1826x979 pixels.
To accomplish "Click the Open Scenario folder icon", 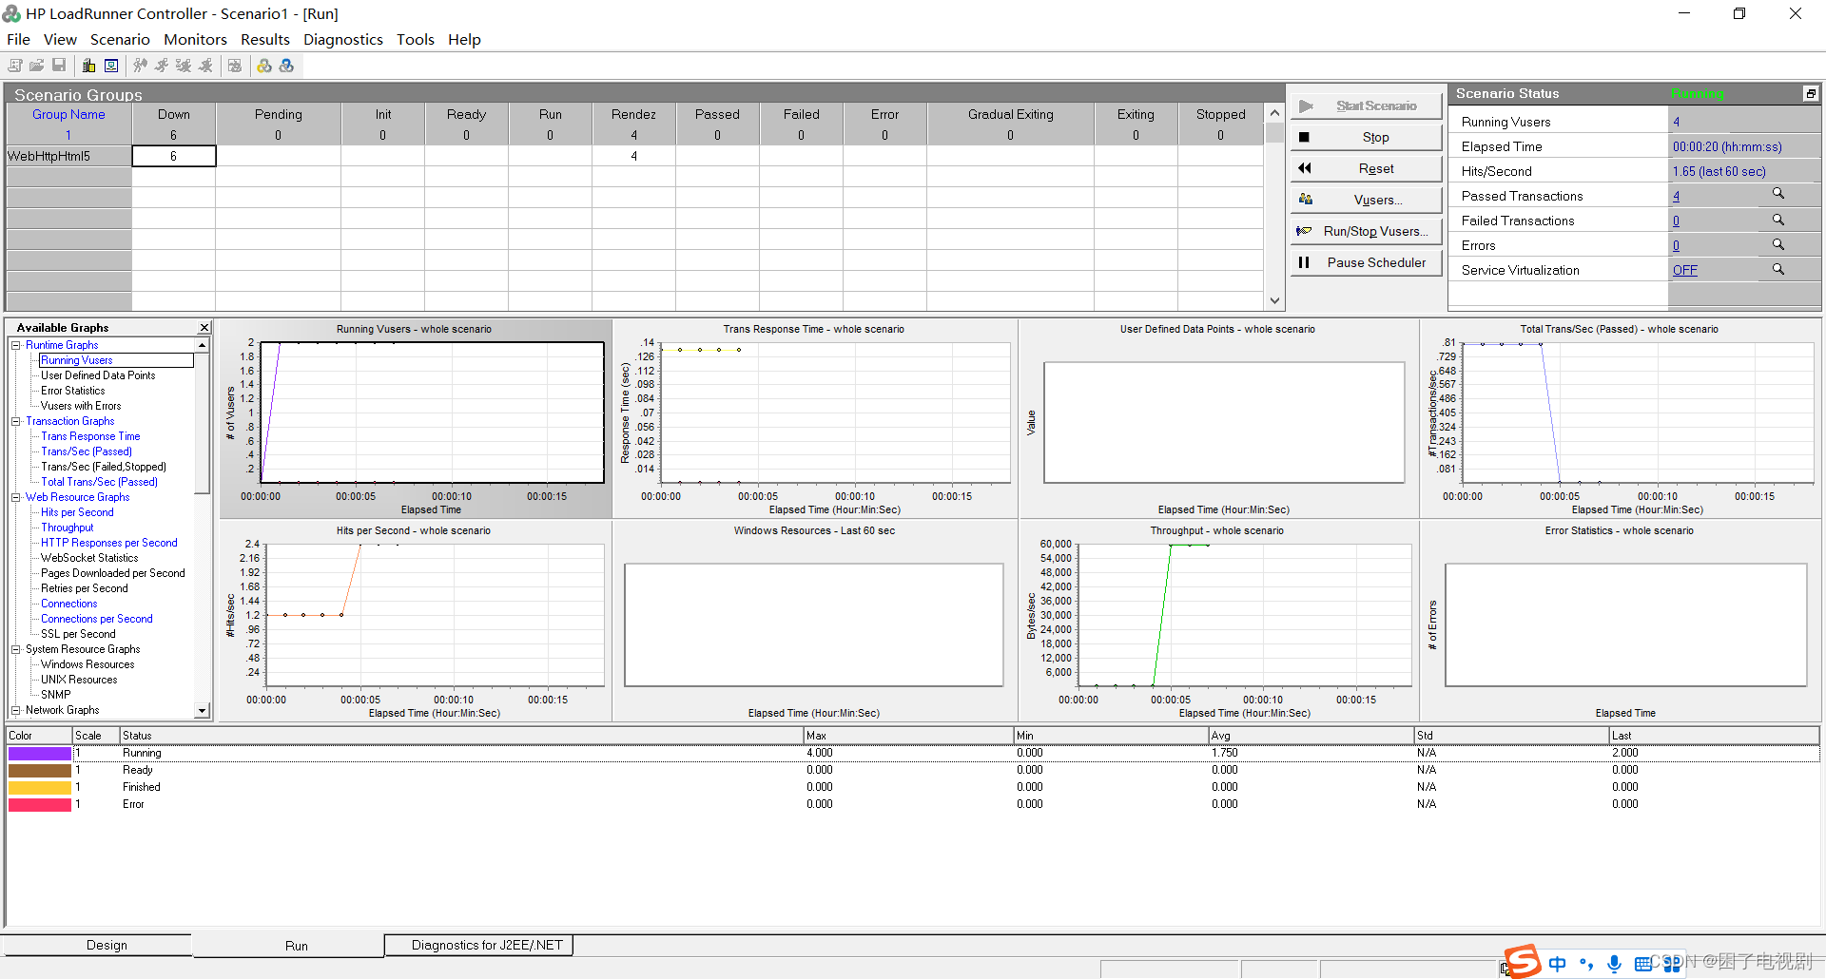I will (x=37, y=66).
